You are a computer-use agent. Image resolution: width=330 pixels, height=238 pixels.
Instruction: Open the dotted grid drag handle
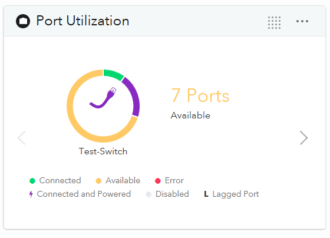(274, 22)
